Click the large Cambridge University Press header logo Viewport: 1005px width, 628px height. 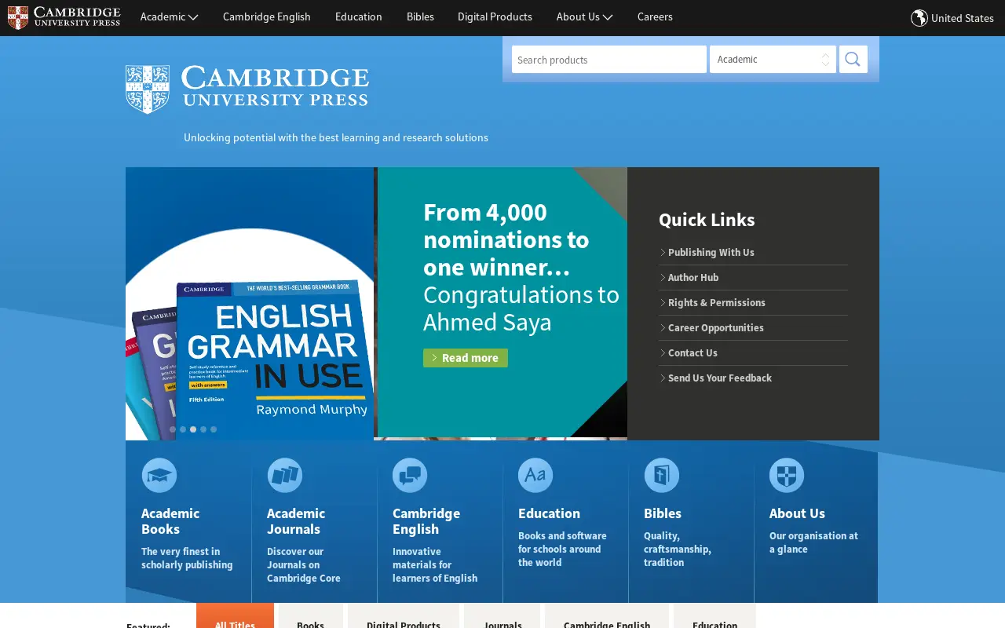point(247,89)
